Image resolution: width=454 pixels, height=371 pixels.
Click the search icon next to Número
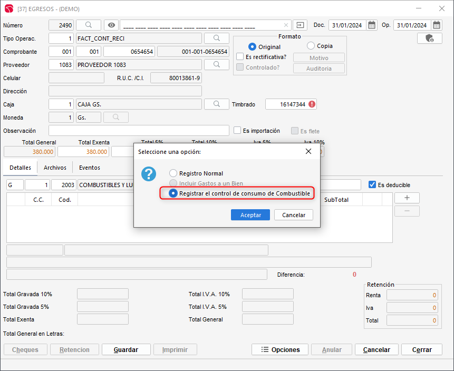click(x=89, y=25)
